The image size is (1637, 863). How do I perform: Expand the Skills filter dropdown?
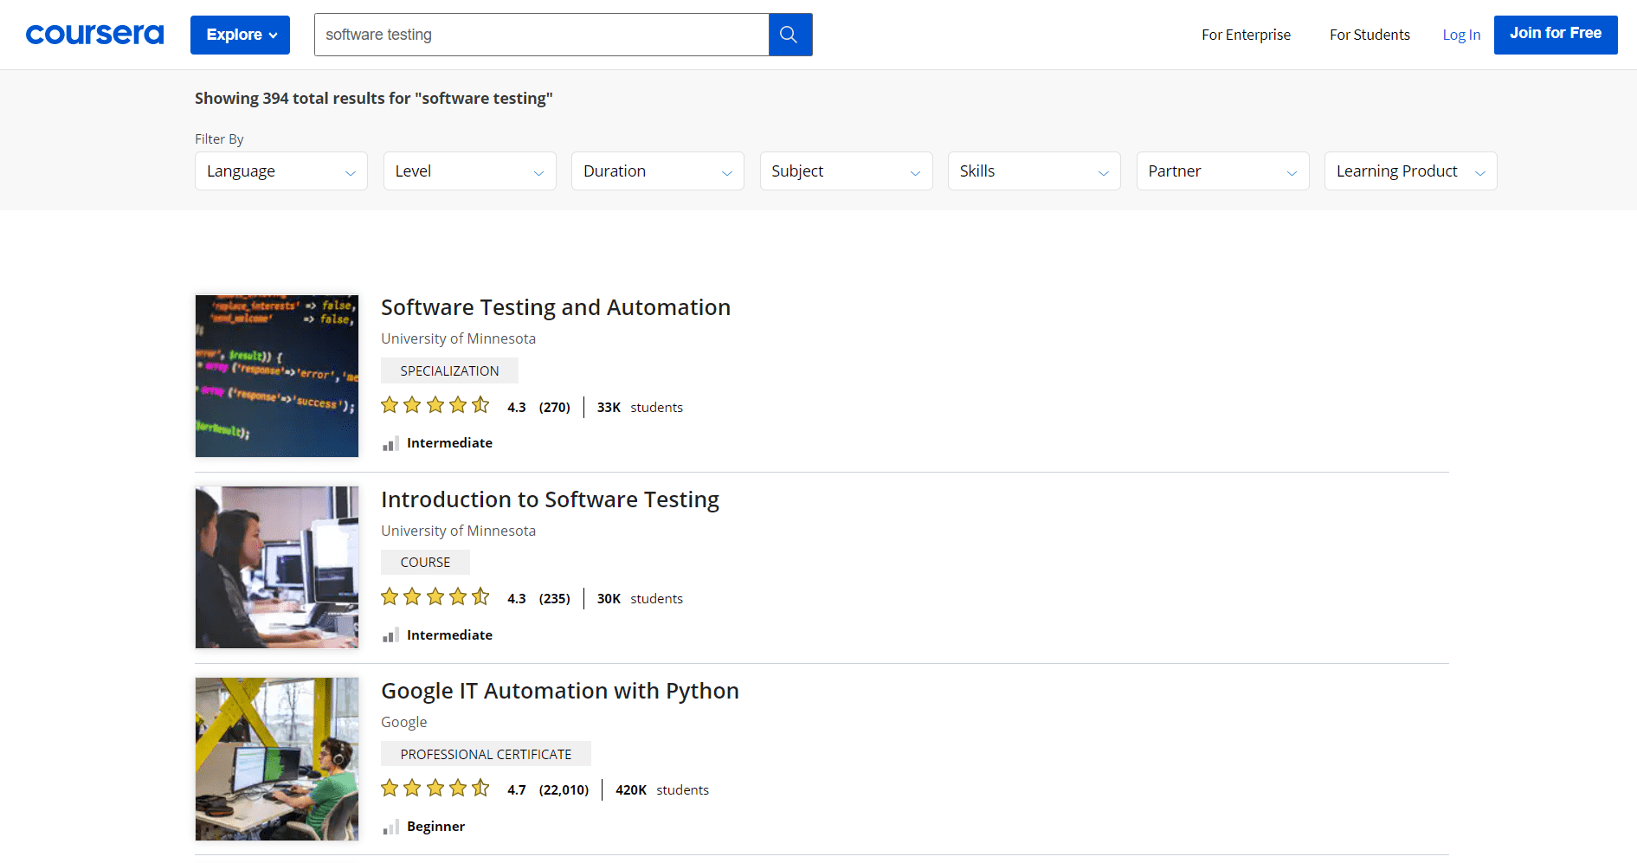pos(1034,171)
